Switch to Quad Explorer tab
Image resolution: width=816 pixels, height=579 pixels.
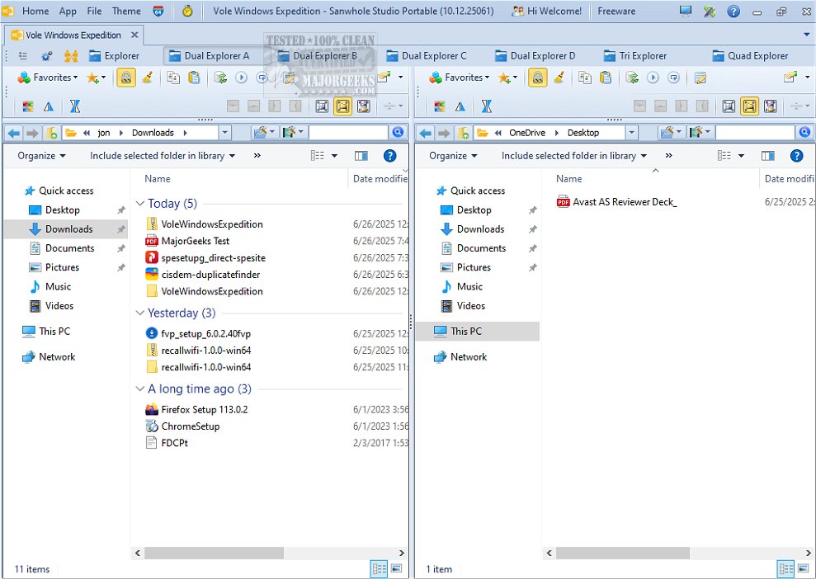(x=751, y=55)
